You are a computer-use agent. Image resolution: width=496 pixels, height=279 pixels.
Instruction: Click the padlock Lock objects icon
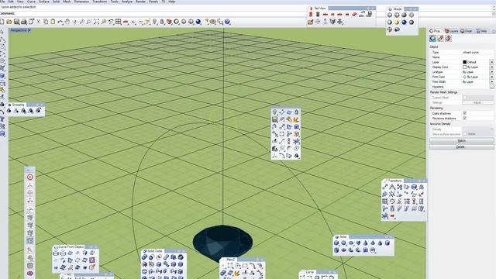(162, 22)
